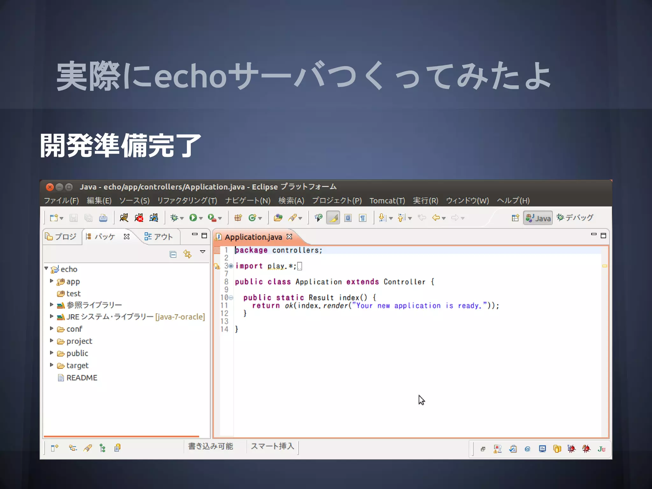This screenshot has width=652, height=489.
Task: Expand the app source folder
Action: pos(52,281)
